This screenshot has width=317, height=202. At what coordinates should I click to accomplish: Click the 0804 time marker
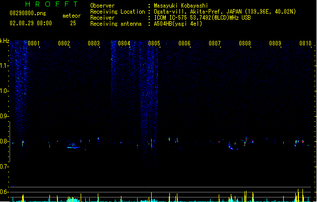[x=124, y=43]
